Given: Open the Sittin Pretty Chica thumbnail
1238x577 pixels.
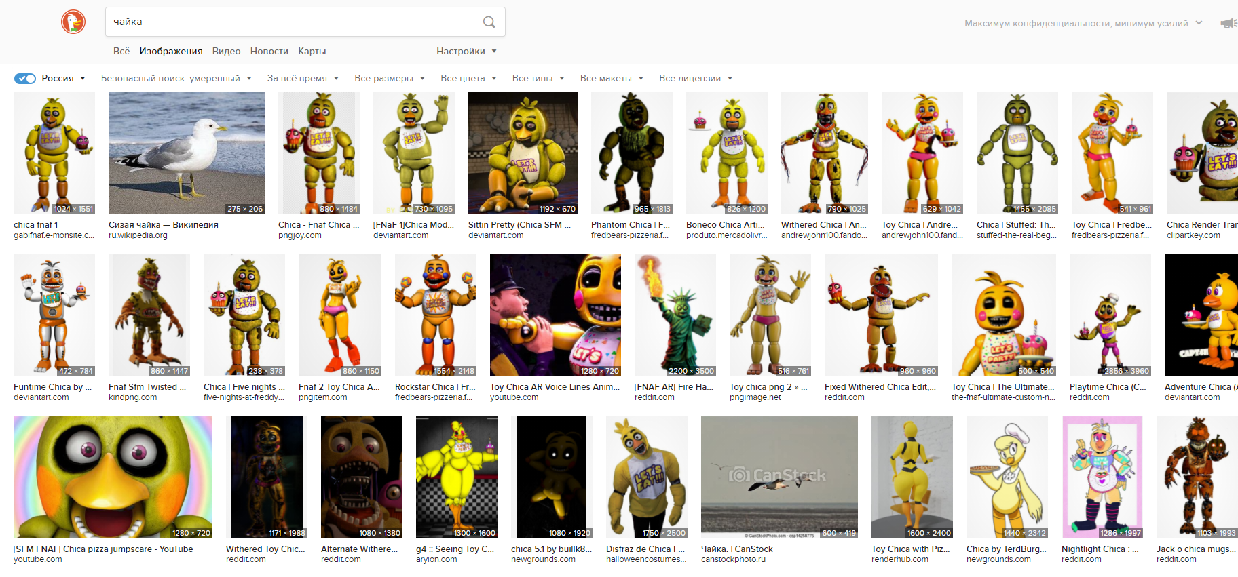Looking at the screenshot, I should click(x=523, y=153).
